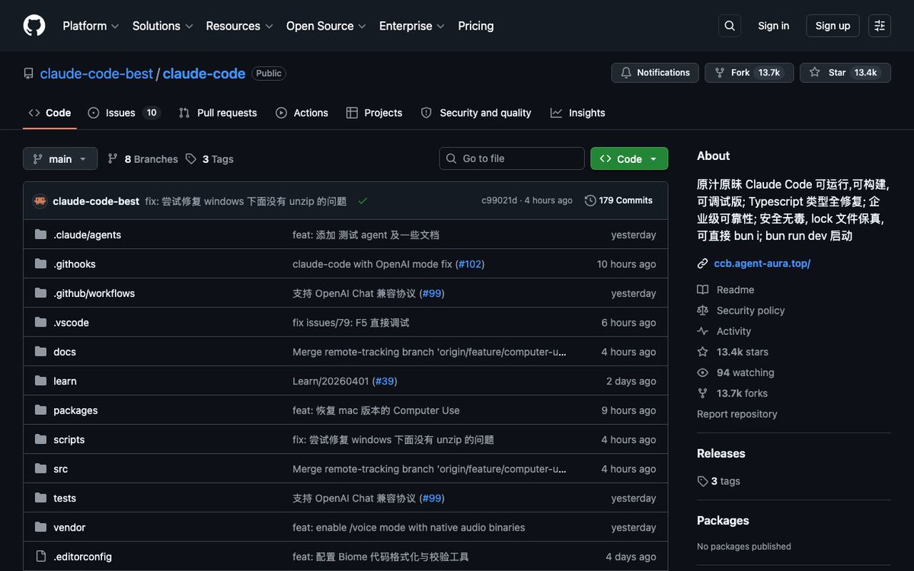Click the star icon beside 13.4k stars
Image resolution: width=914 pixels, height=571 pixels.
point(702,352)
